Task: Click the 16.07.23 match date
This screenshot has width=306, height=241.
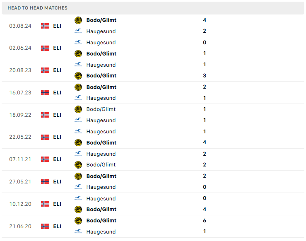Action: click(20, 93)
